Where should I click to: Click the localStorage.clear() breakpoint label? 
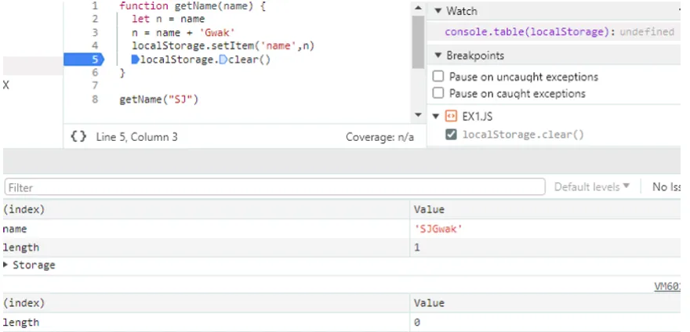(523, 135)
